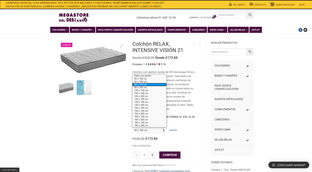Screen dimensions: 312x172
Task: Open Cabeceros menu item
Action: (198, 30)
